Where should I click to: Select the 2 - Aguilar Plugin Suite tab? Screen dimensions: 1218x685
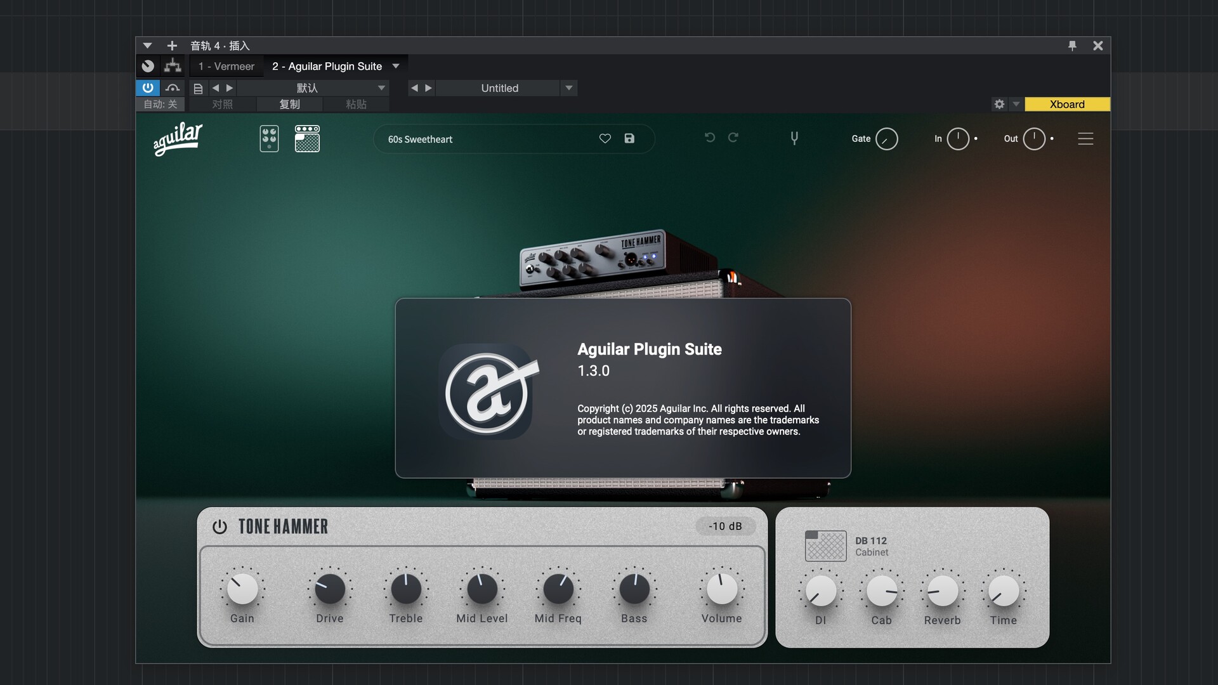coord(327,67)
